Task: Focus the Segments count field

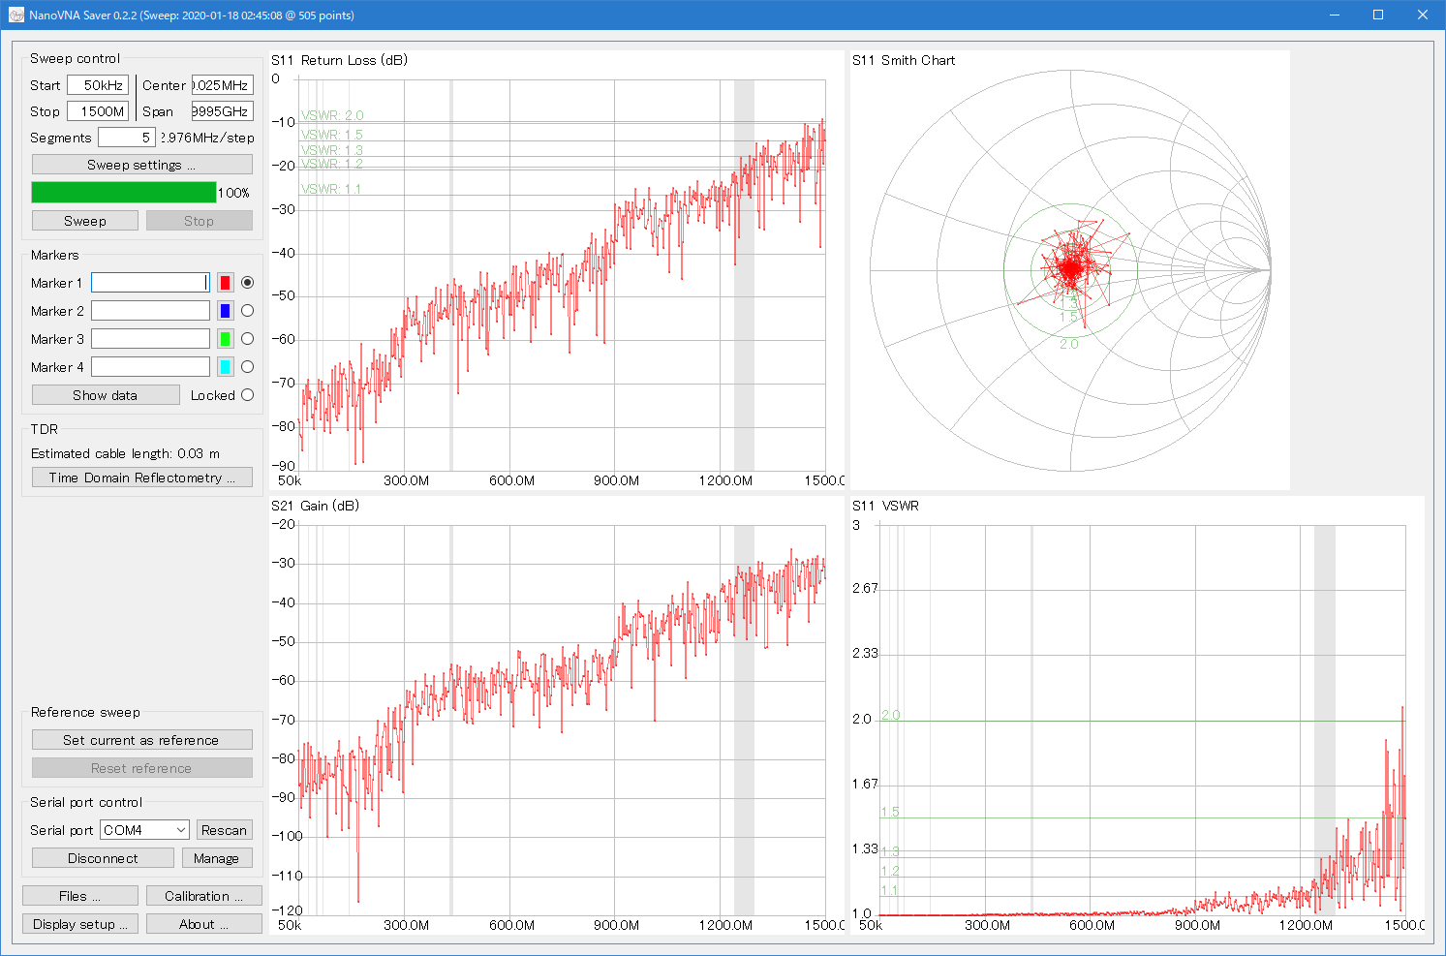Action: pyautogui.click(x=127, y=138)
